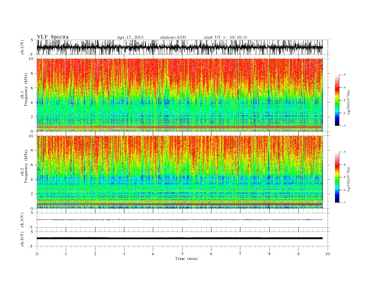Screen dimensions: 369x285
Task: Click tick label "1" on Time axis
Action: pyautogui.click(x=66, y=254)
